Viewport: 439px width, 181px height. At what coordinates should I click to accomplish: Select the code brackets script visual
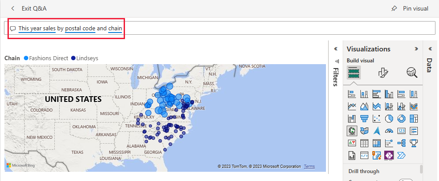[364, 156]
